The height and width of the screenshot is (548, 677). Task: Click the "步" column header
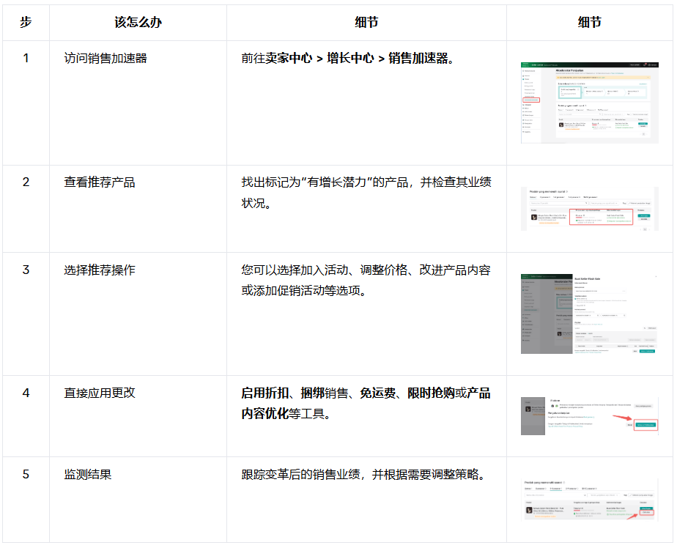26,23
